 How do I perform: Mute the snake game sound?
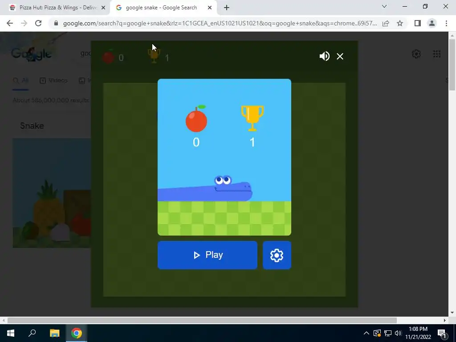324,56
